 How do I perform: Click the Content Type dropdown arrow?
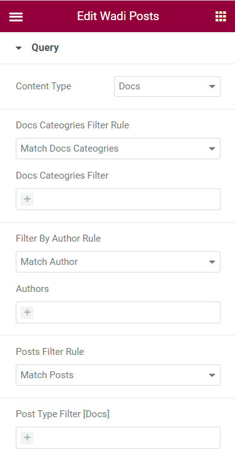[x=212, y=87]
